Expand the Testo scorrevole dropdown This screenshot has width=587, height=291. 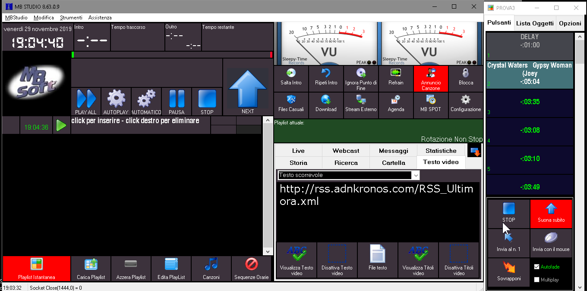[416, 175]
